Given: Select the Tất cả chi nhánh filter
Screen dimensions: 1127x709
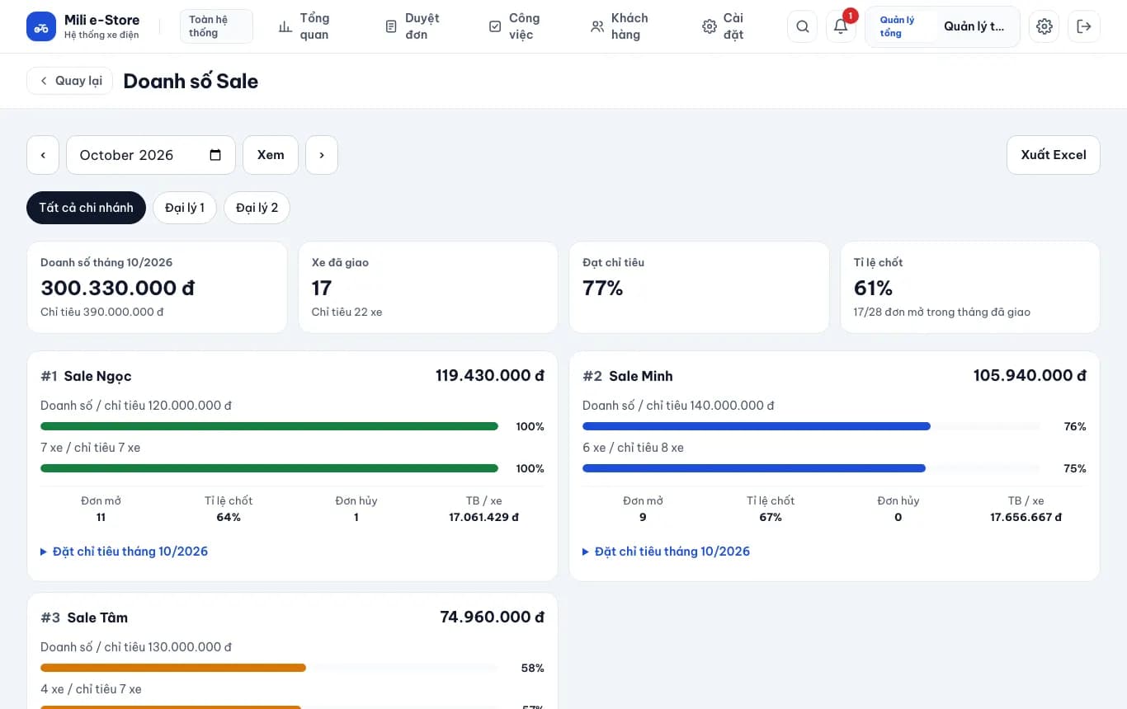Looking at the screenshot, I should pyautogui.click(x=86, y=208).
